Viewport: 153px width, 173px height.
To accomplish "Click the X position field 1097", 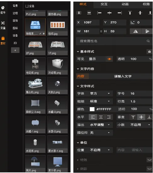I will pyautogui.click(x=88, y=22).
